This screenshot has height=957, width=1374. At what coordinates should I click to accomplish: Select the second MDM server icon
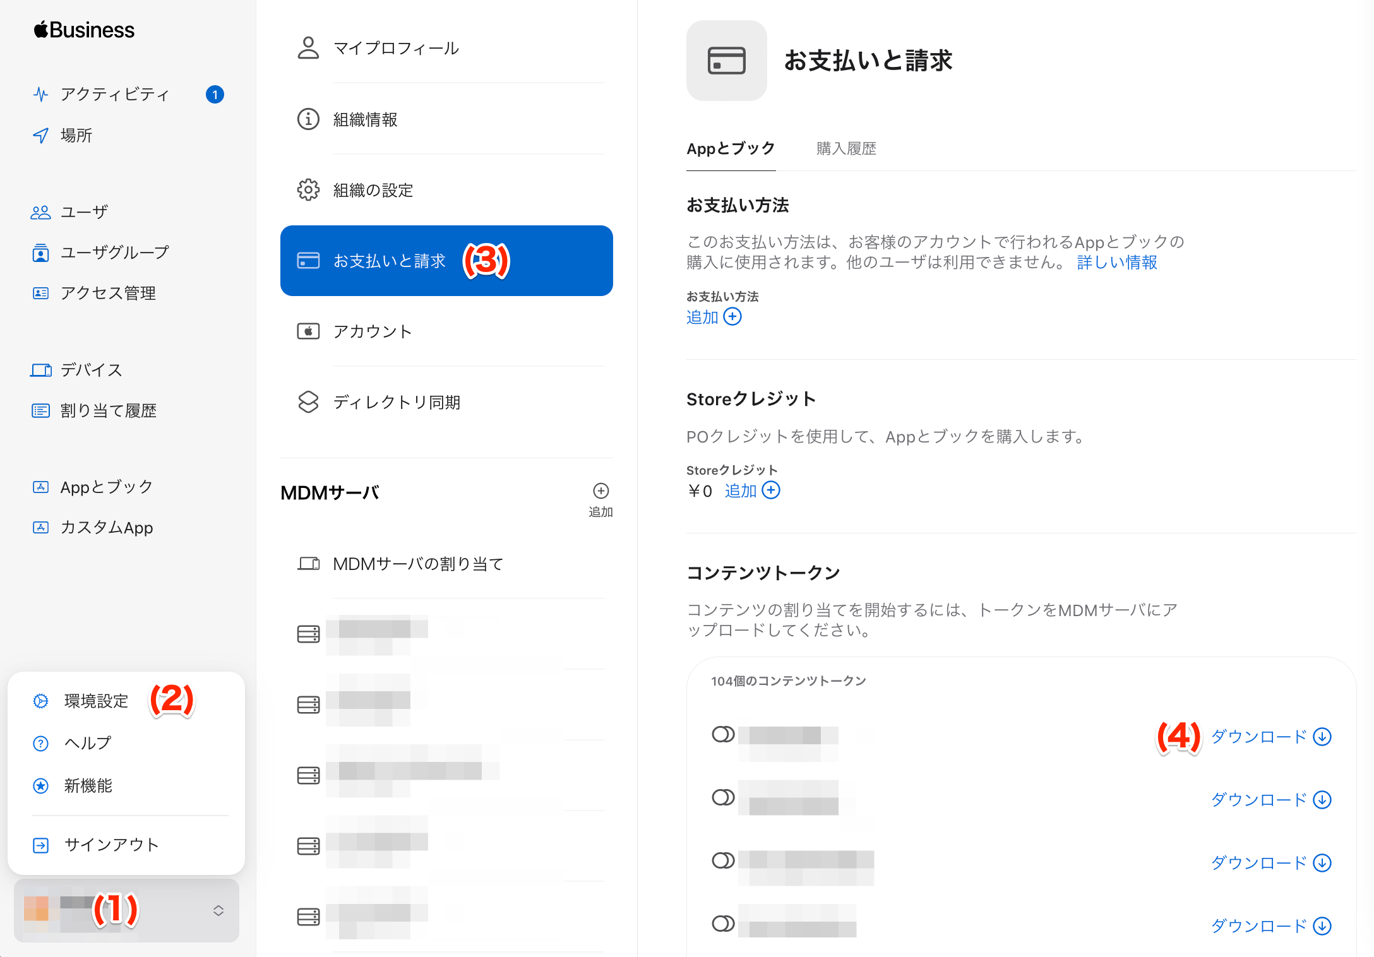pyautogui.click(x=308, y=705)
